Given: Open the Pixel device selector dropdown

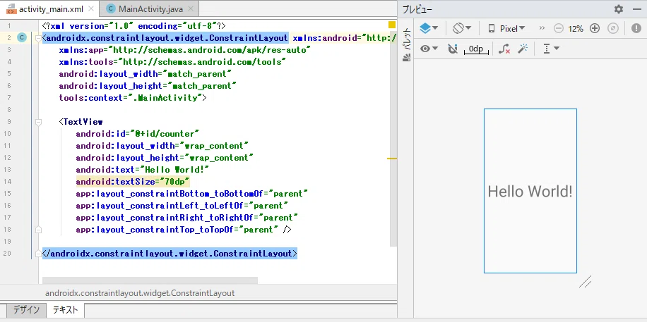Looking at the screenshot, I should (506, 28).
